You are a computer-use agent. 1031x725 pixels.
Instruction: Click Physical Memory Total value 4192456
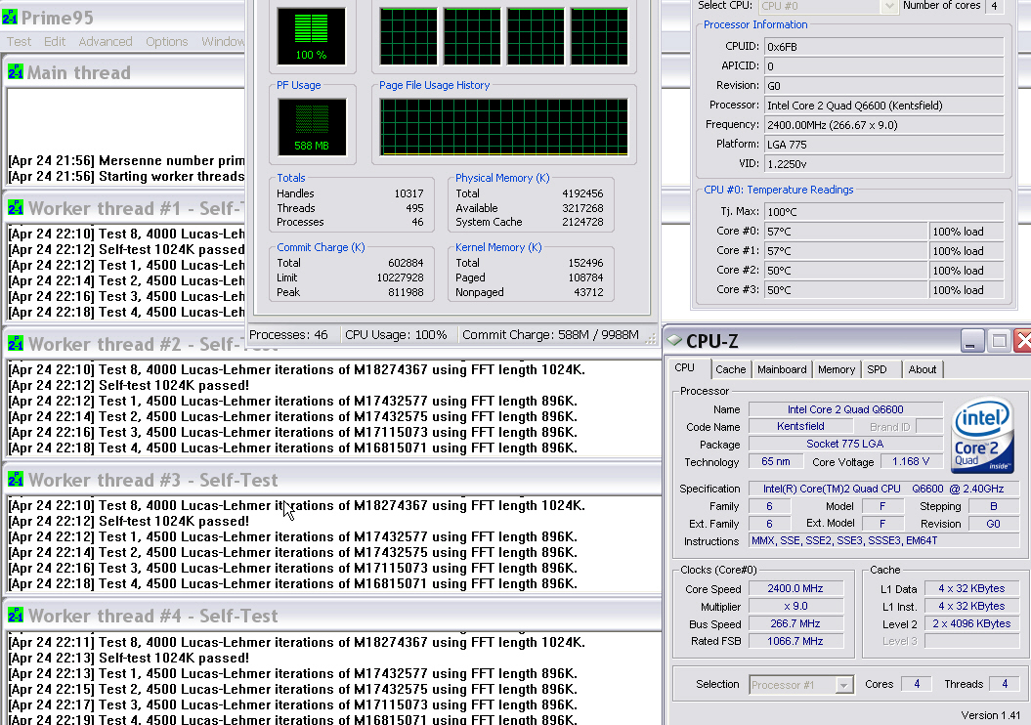(582, 193)
